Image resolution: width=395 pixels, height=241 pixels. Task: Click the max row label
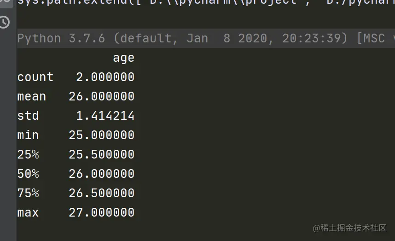click(28, 213)
